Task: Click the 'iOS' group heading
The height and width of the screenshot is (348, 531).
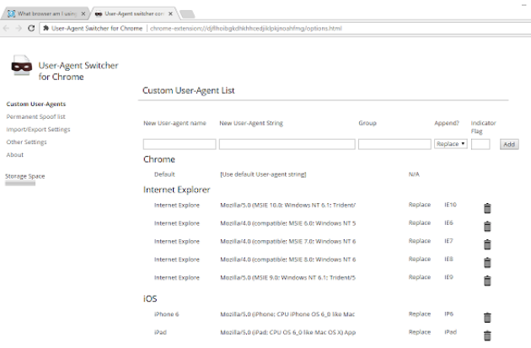Action: tap(150, 298)
